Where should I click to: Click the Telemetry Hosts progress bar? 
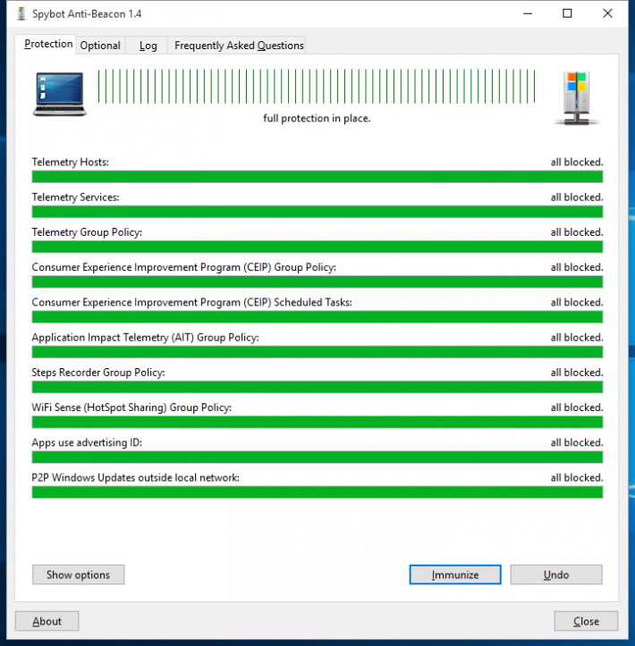pos(317,177)
